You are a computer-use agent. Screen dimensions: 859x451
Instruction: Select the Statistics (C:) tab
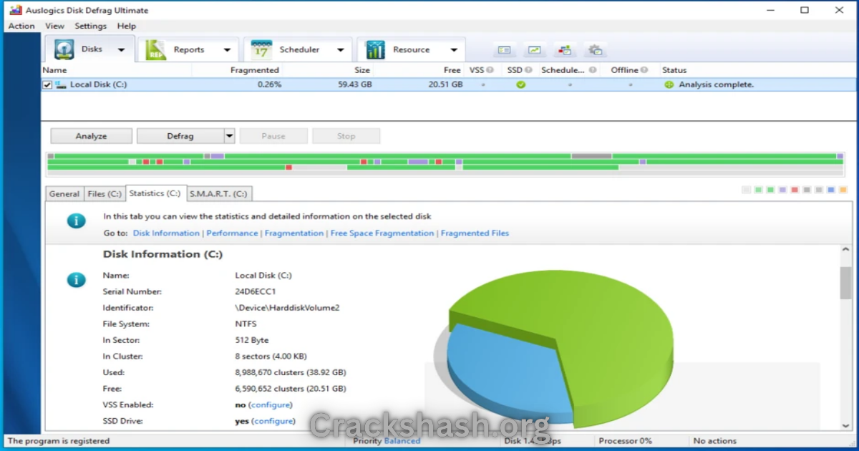(155, 193)
